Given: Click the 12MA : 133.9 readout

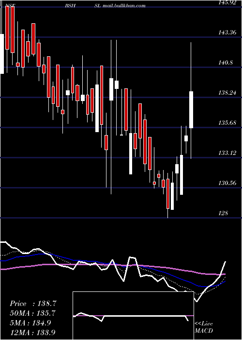Looking at the screenshot, I should [33, 332].
